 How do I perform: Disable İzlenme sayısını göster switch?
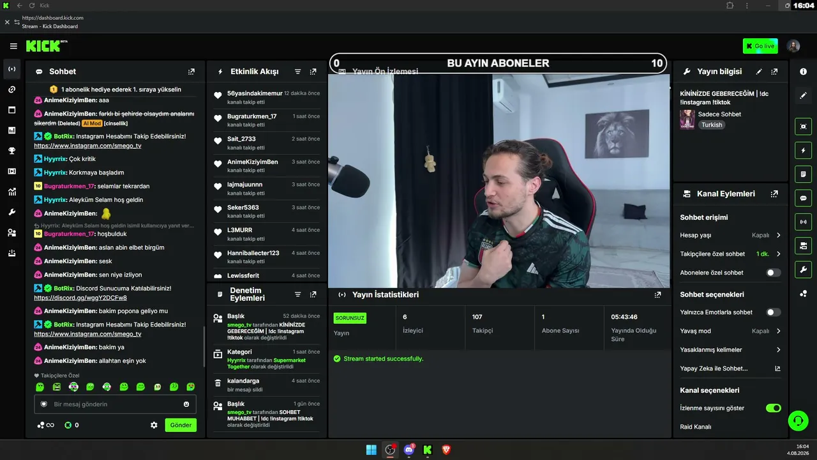coord(773,408)
